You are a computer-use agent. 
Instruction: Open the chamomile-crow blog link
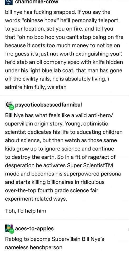(37, 2)
